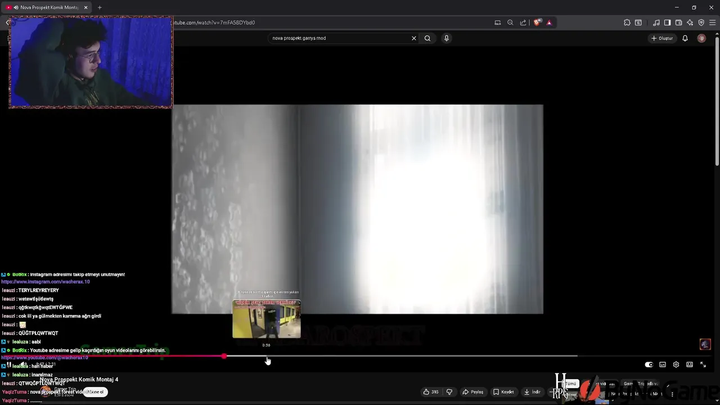Viewport: 720px width, 405px height.
Task: Click chat message 'lealuza : aabi'
Action: coord(21,341)
